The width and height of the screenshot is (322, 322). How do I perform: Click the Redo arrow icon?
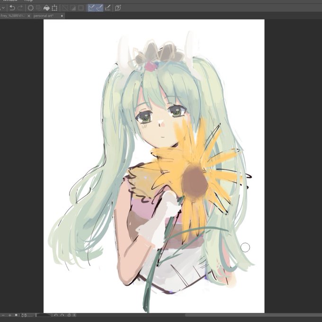click(20, 8)
